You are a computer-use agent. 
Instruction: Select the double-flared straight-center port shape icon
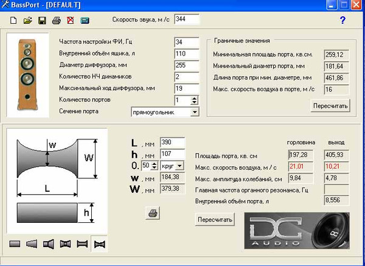tap(66, 244)
